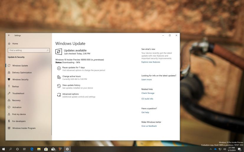The width and height of the screenshot is (244, 152).
Task: Open Cortana circle on taskbar
Action: coord(17,149)
